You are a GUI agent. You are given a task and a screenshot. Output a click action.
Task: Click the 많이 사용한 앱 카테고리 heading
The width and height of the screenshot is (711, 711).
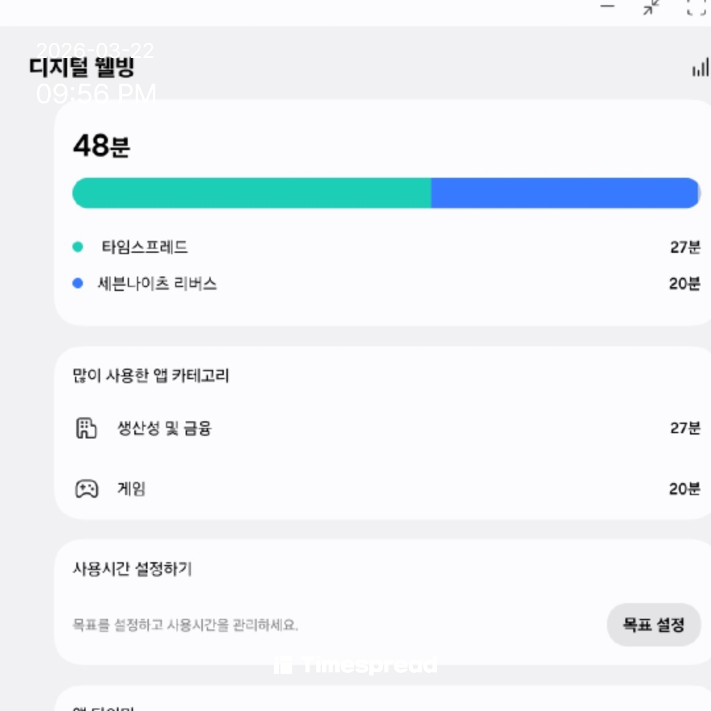tap(151, 376)
